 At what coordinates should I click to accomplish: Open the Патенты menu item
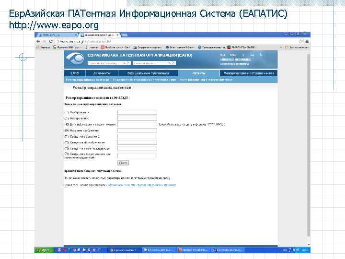tap(199, 73)
